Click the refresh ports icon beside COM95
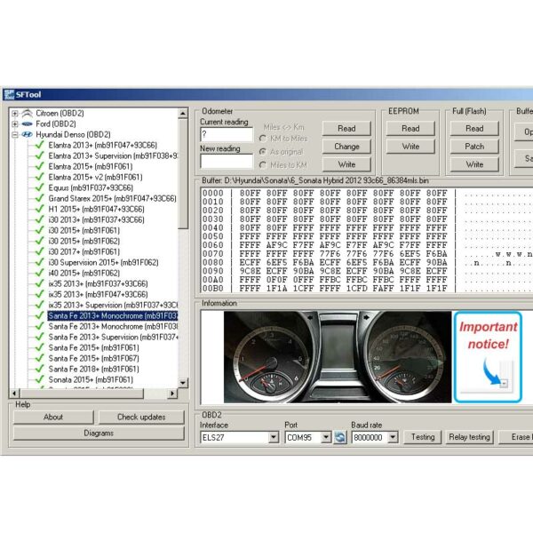Image resolution: width=533 pixels, height=533 pixels. pyautogui.click(x=340, y=437)
